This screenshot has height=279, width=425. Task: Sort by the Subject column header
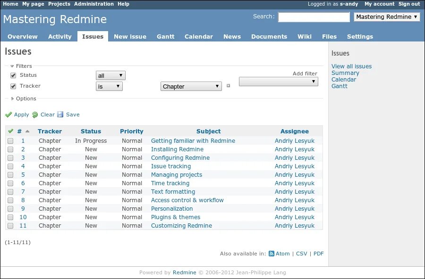(208, 131)
